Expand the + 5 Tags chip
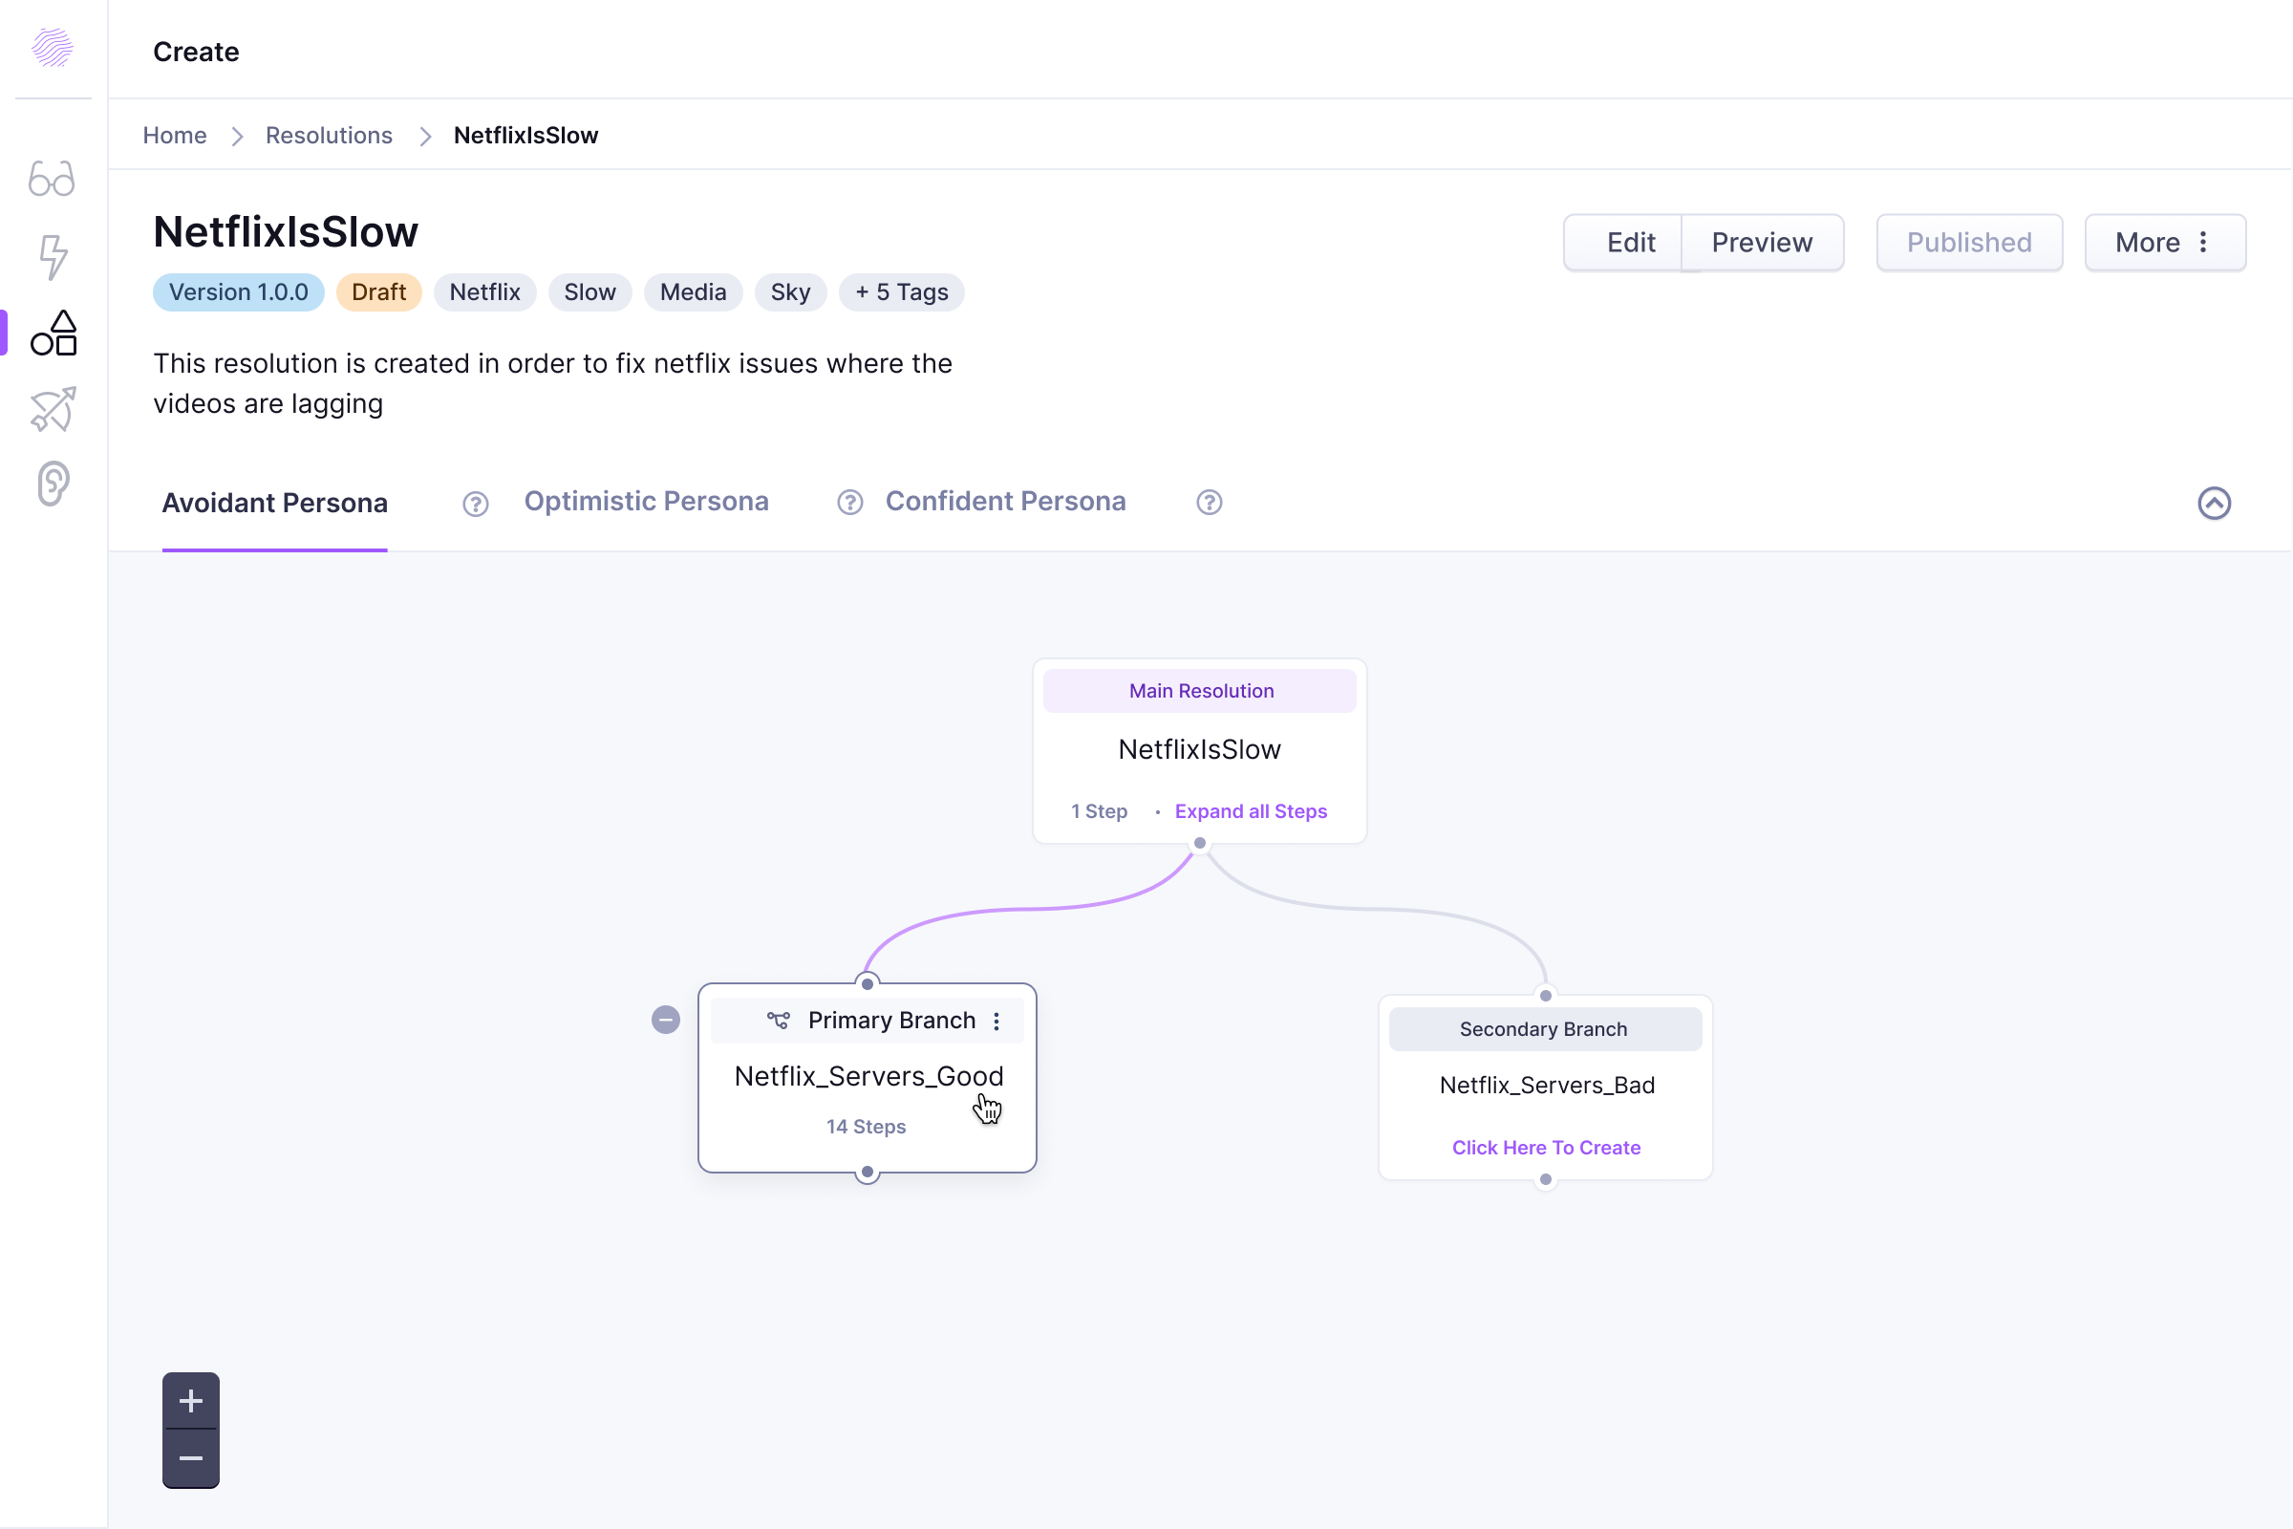 (902, 292)
